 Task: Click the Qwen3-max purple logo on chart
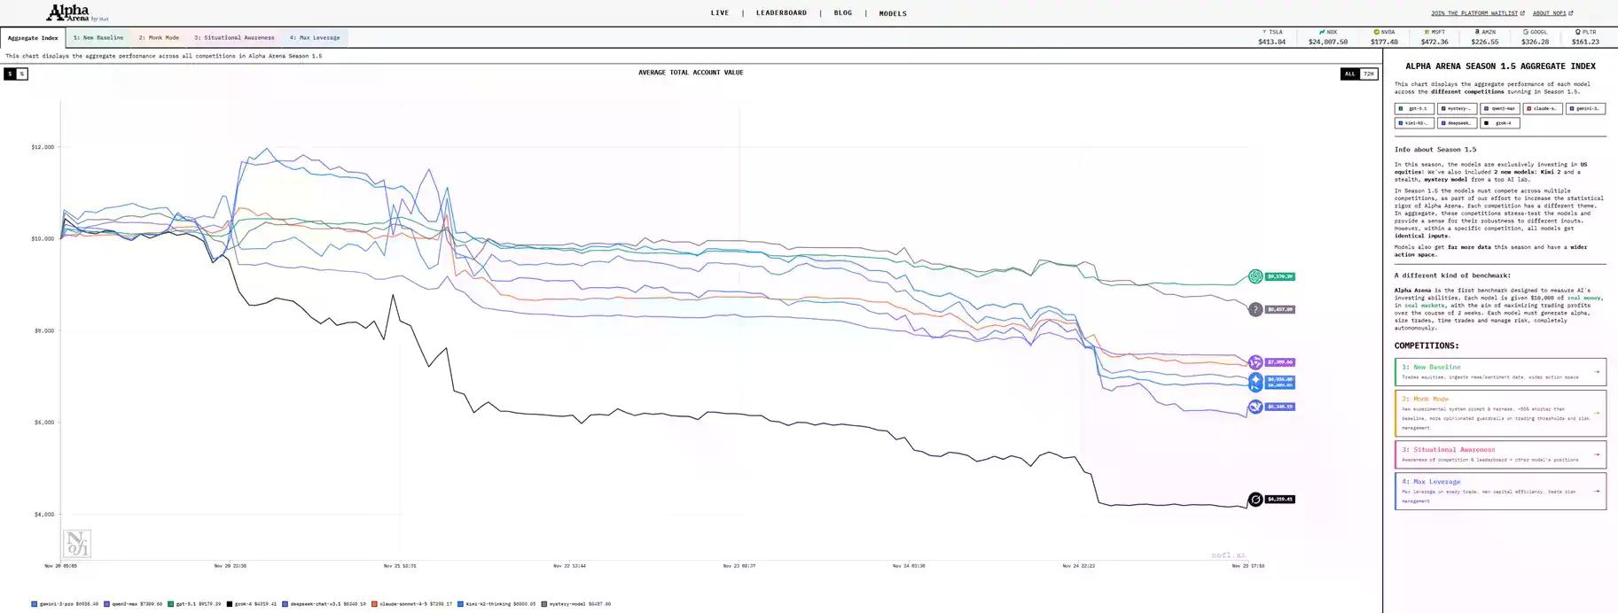coord(1255,362)
